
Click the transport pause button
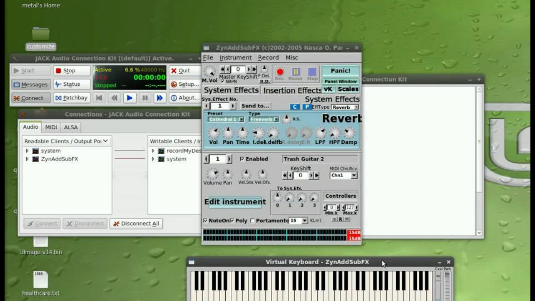(145, 98)
